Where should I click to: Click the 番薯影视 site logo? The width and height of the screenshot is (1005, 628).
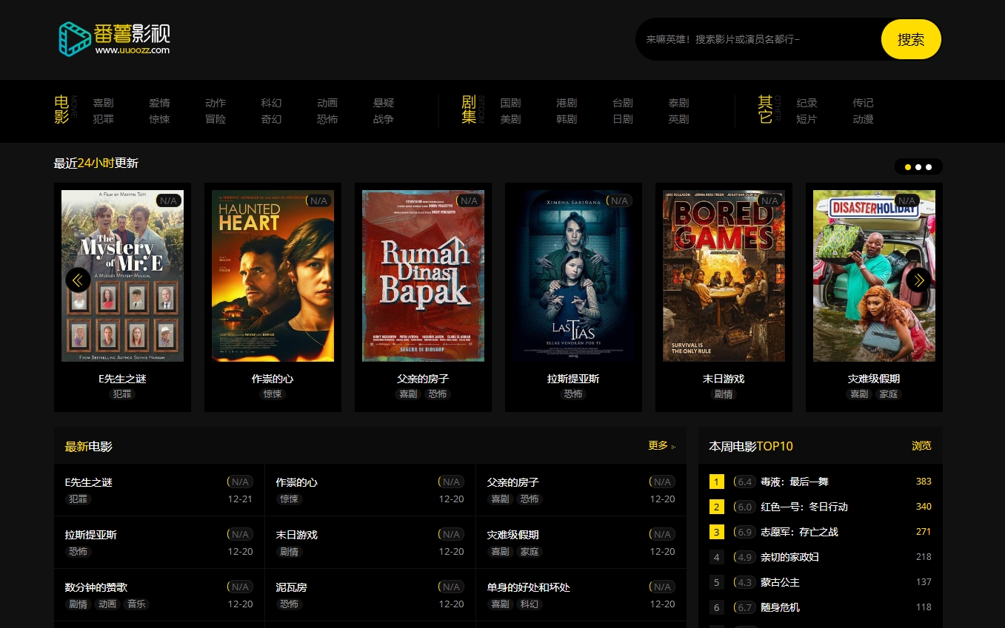(x=115, y=38)
